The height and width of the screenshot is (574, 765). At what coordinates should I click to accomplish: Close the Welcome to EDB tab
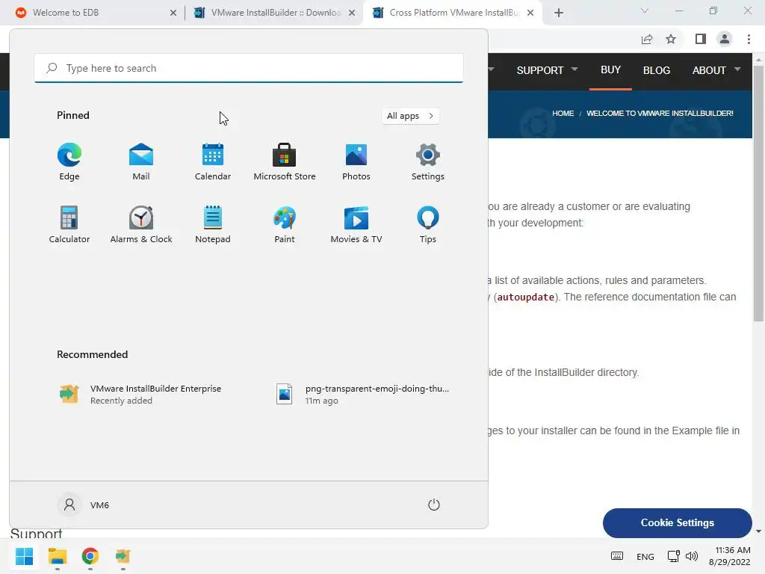point(173,13)
